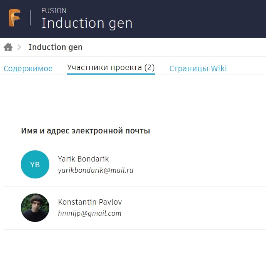Click the Yarik Bondarik member row

[135, 165]
